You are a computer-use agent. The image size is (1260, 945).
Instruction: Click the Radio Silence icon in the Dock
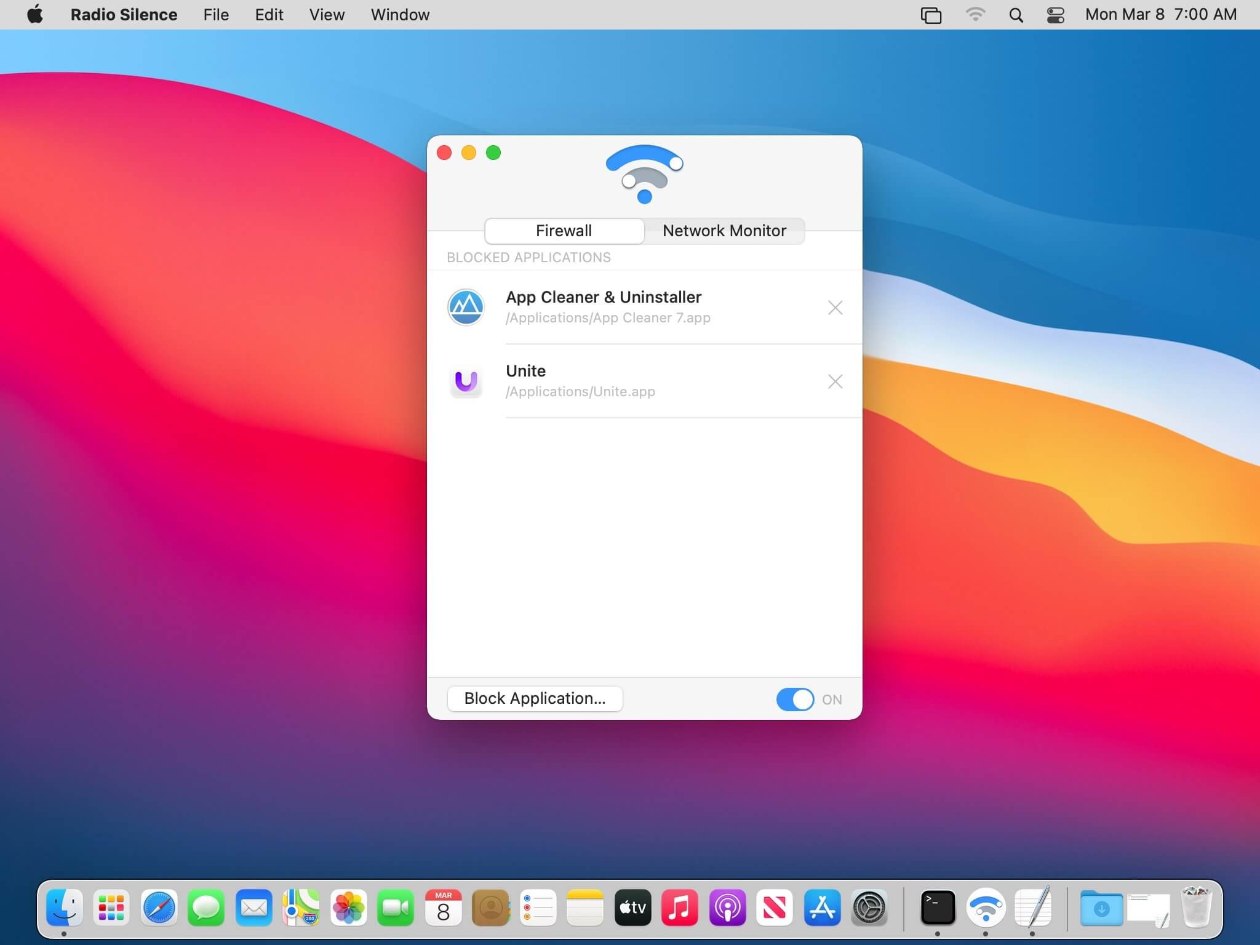(x=986, y=907)
